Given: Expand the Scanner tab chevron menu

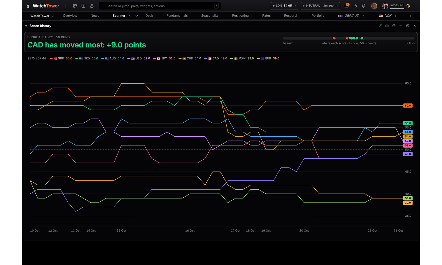Looking at the screenshot, I should [137, 16].
